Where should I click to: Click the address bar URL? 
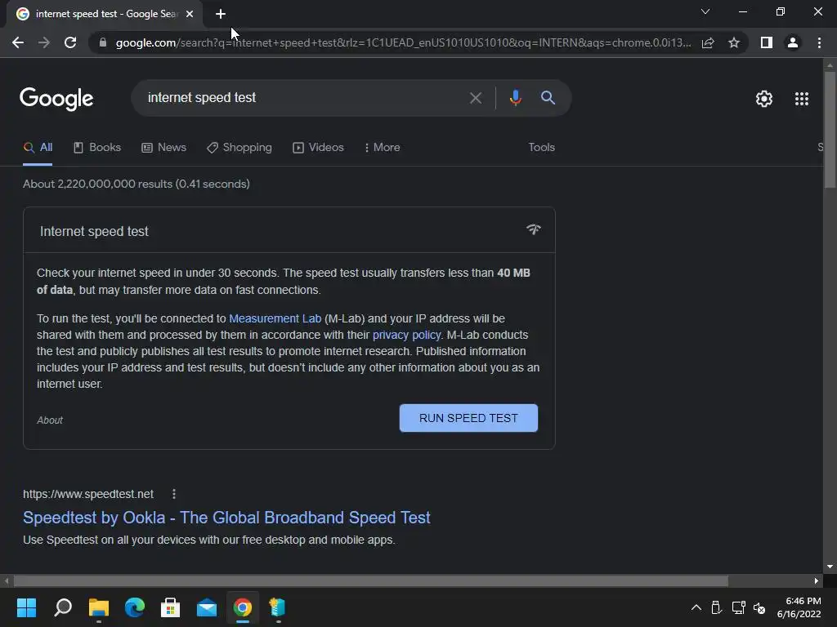coord(403,42)
